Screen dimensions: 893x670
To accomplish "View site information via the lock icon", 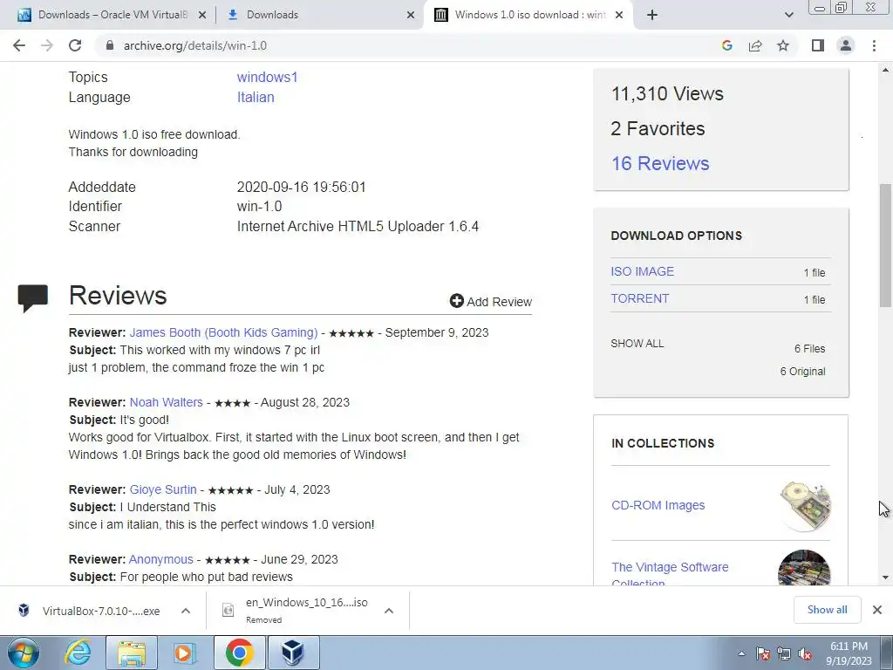I will 110,45.
